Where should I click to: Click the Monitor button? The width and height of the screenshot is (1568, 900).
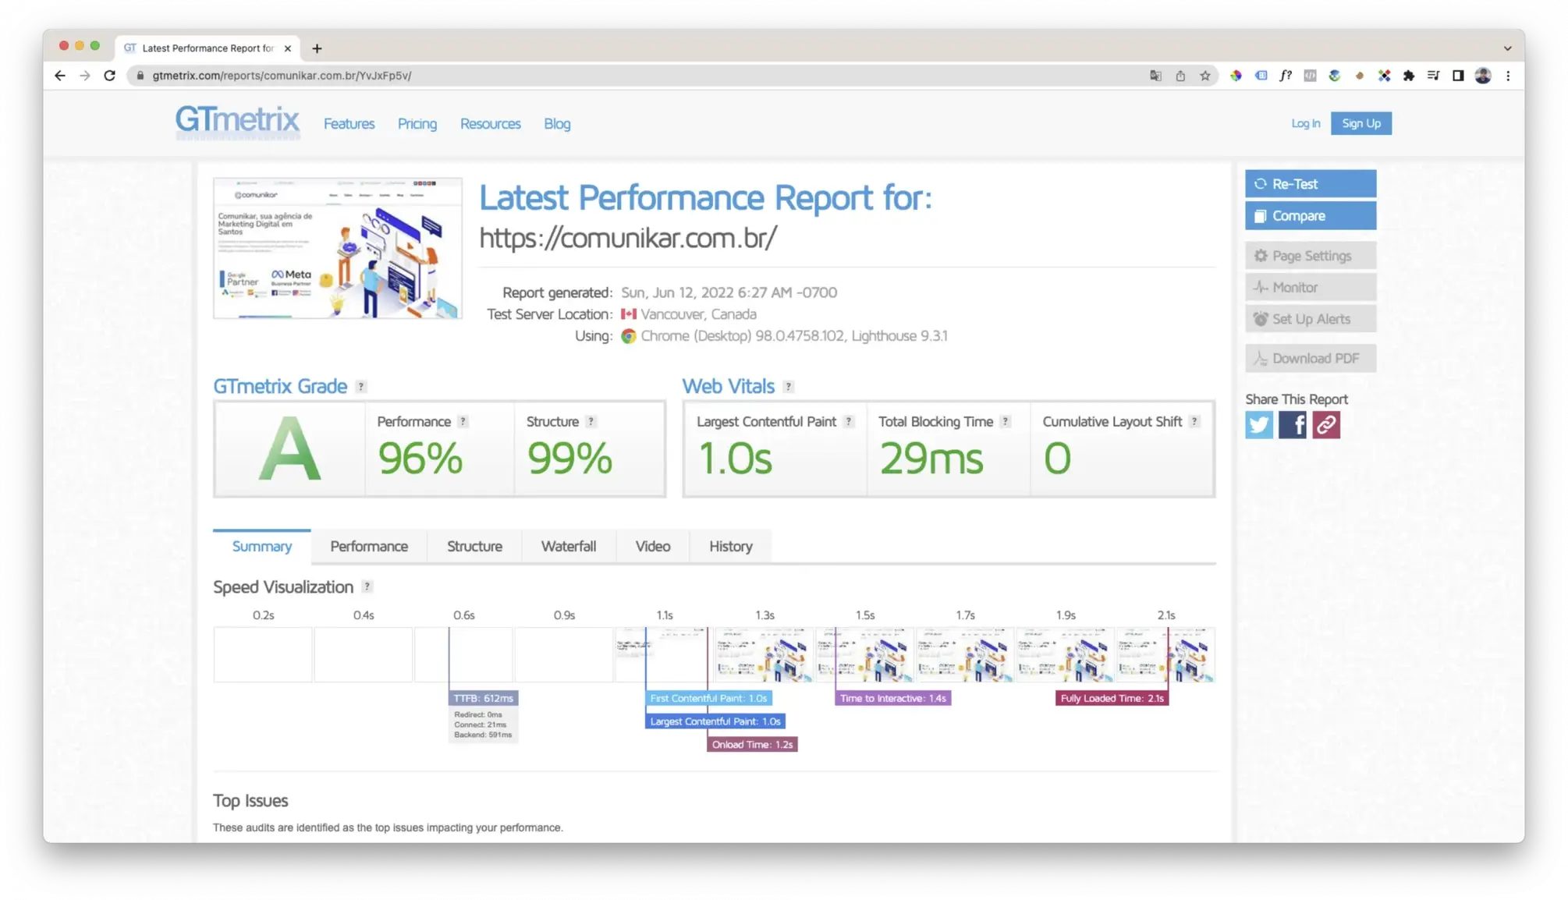tap(1311, 288)
